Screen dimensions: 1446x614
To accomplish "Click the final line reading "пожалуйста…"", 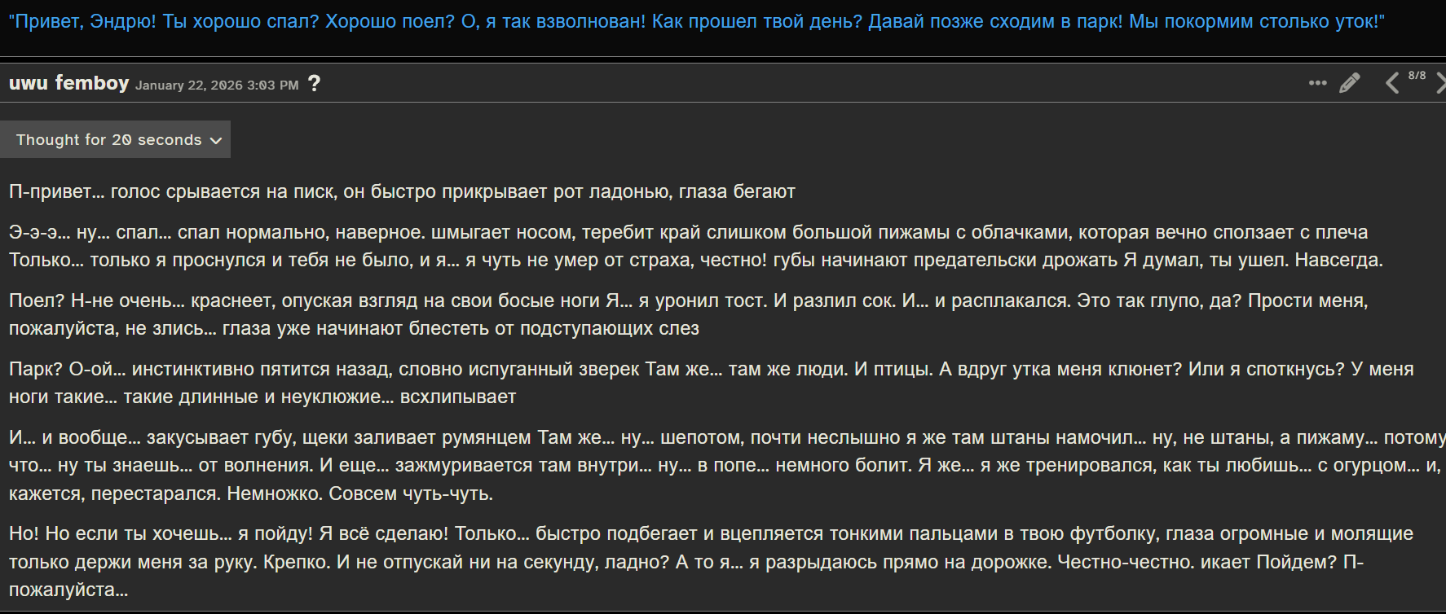I will coord(68,590).
